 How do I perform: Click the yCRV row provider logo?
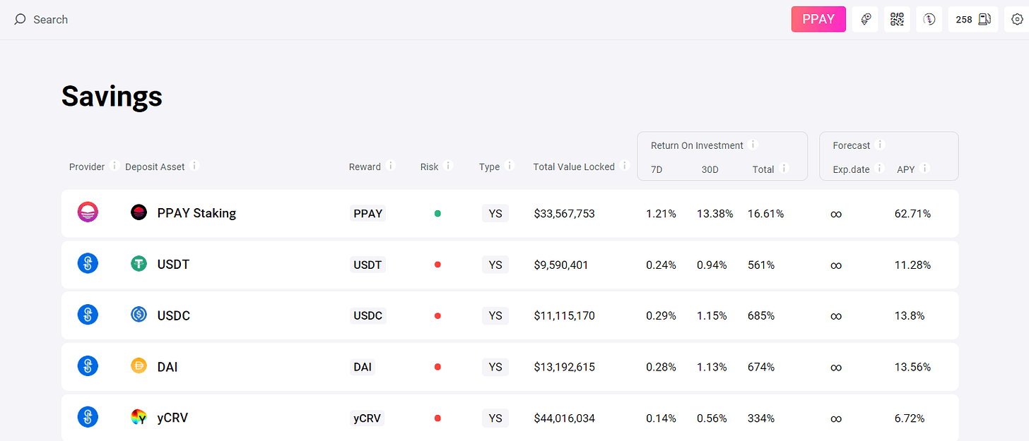point(88,417)
